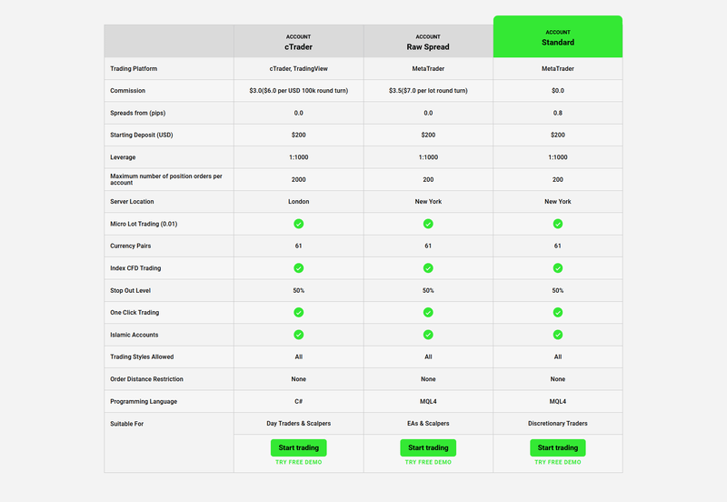The height and width of the screenshot is (502, 727).
Task: Click One Click Trading checkmark for Standard
Action: pyautogui.click(x=558, y=312)
